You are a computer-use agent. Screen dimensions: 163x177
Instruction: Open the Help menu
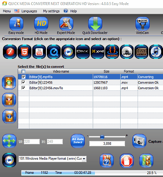pos(74,11)
